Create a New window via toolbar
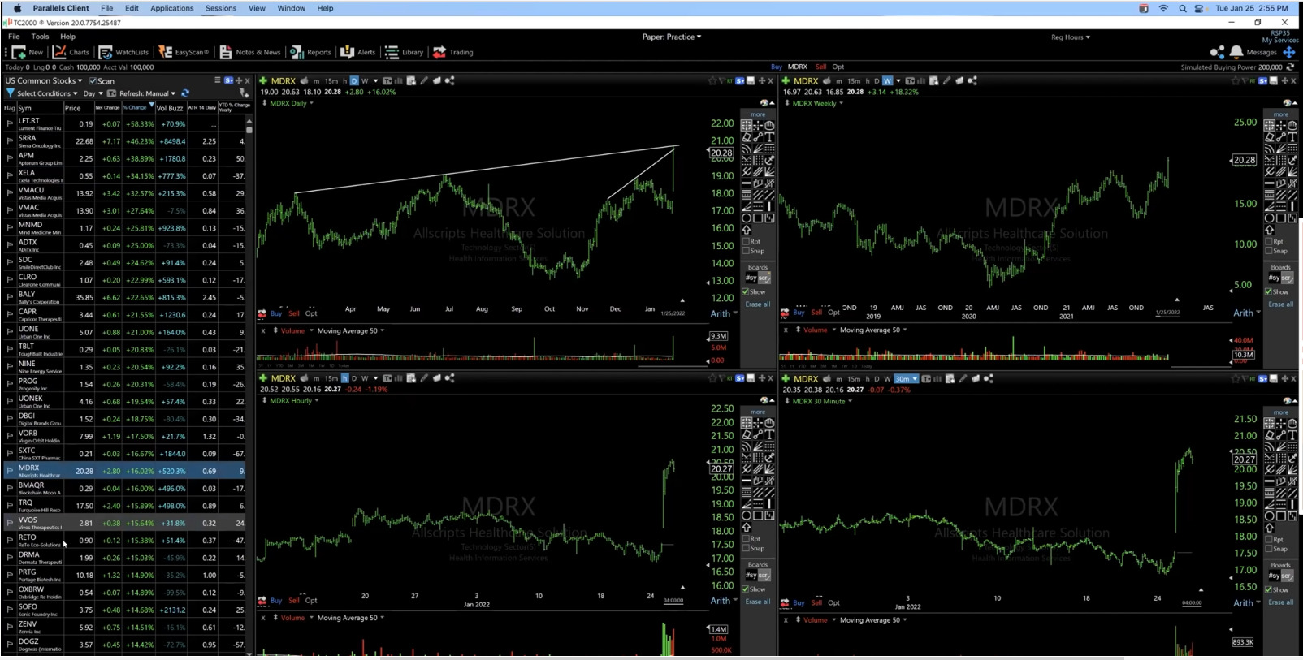This screenshot has width=1303, height=660. [27, 52]
